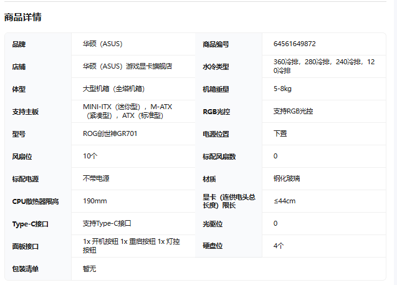Click the store name 华硕（ASUS）游戏显卡旗舰店

127,66
